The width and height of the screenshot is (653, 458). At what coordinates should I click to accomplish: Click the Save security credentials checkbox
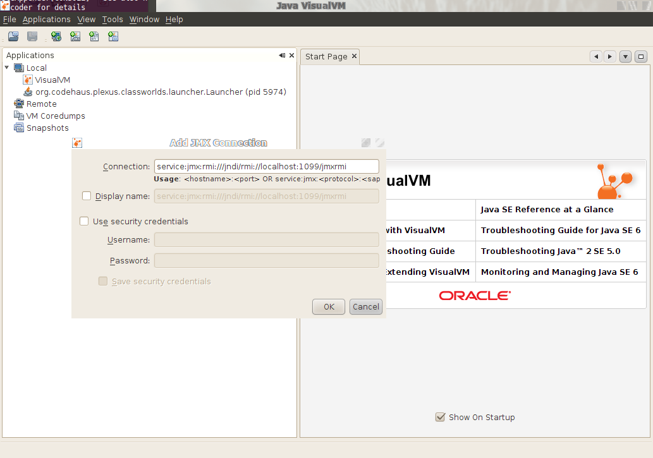tap(103, 281)
